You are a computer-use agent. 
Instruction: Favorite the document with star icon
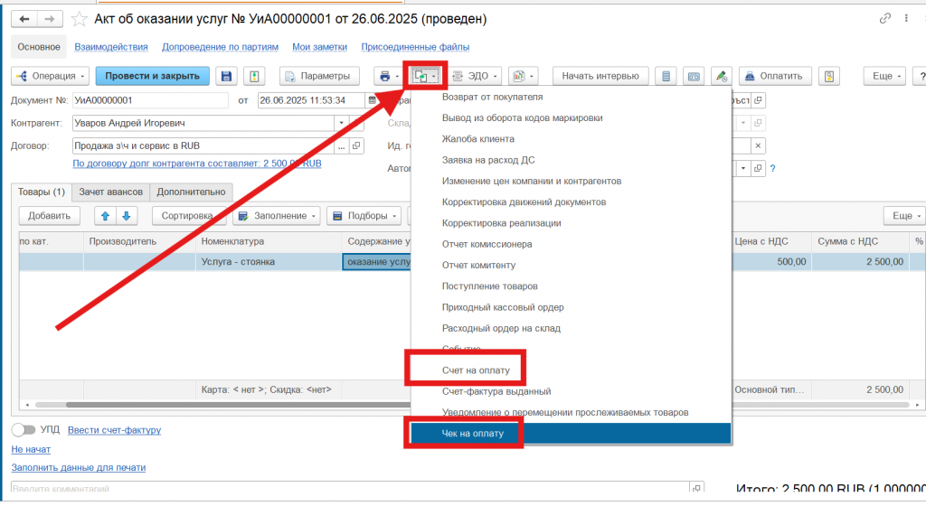point(80,19)
